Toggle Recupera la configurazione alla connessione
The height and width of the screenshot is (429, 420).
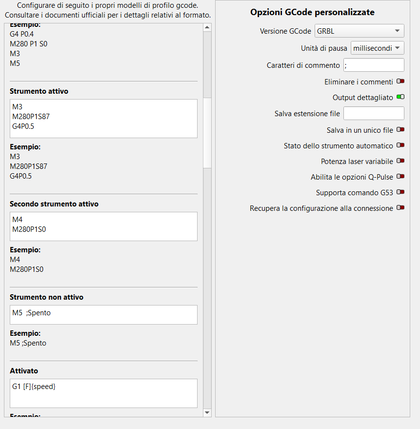point(400,208)
